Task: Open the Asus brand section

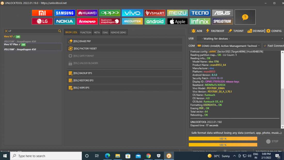Action: click(x=222, y=13)
